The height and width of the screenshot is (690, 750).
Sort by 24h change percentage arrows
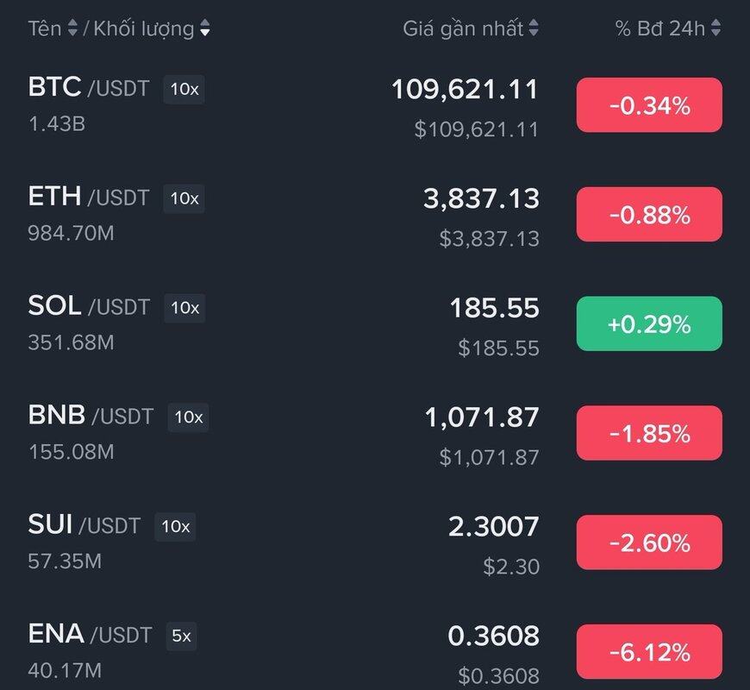click(716, 28)
